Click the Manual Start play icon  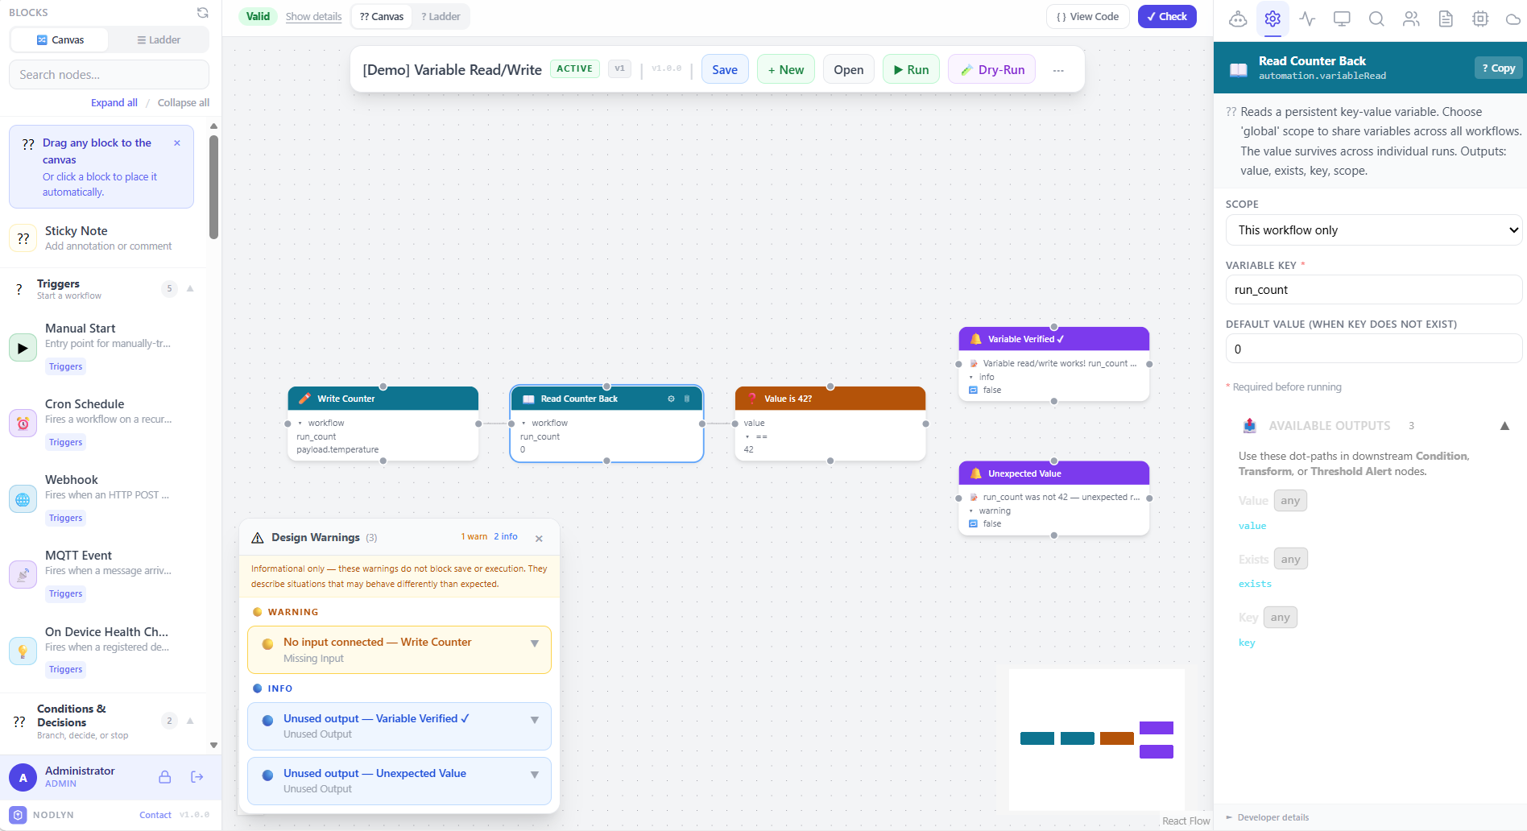pyautogui.click(x=23, y=348)
